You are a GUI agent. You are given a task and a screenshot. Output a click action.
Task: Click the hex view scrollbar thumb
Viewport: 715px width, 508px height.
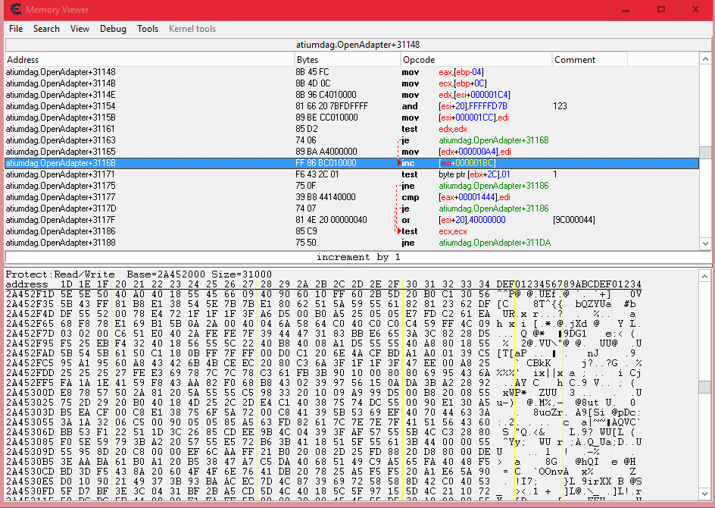(x=705, y=387)
